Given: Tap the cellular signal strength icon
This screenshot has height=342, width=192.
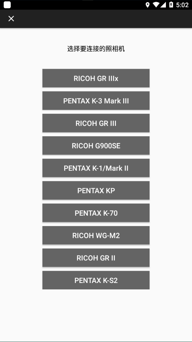Looking at the screenshot, I should tap(163, 5).
